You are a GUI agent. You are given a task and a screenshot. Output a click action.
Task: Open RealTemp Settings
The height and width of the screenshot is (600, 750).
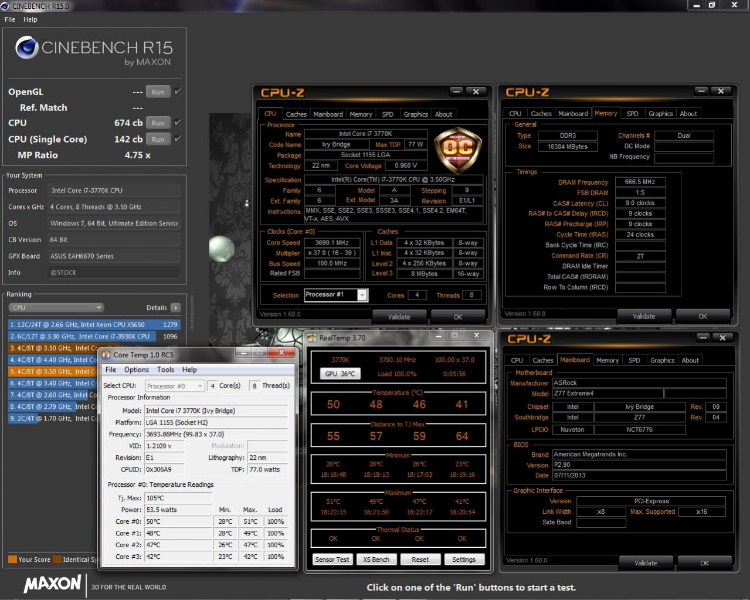coord(464,560)
